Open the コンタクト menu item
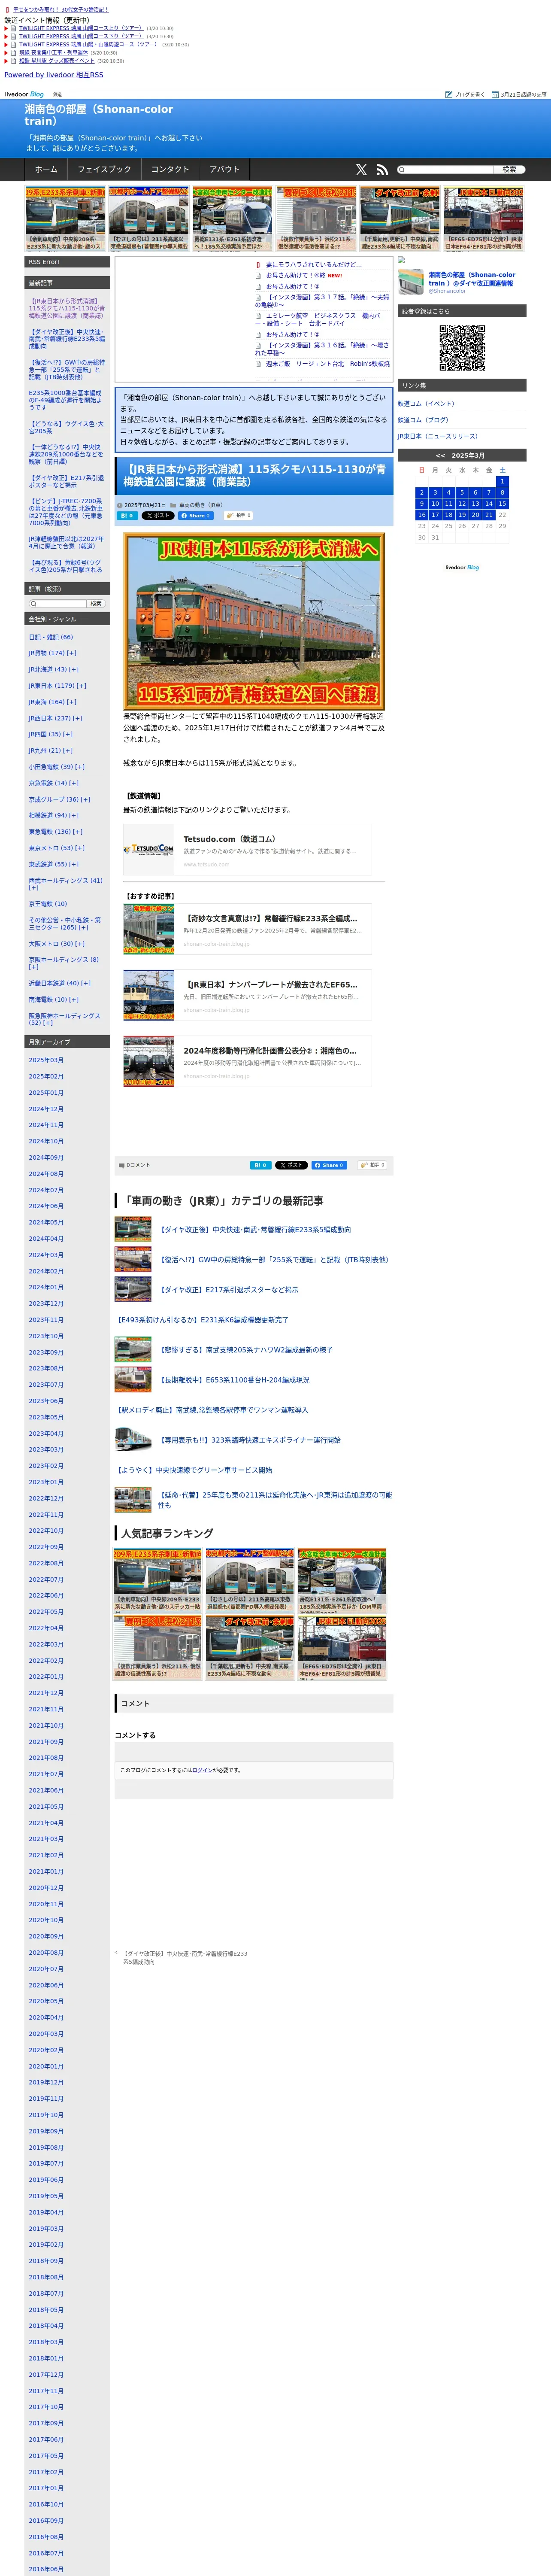The width and height of the screenshot is (551, 2576). 170,170
